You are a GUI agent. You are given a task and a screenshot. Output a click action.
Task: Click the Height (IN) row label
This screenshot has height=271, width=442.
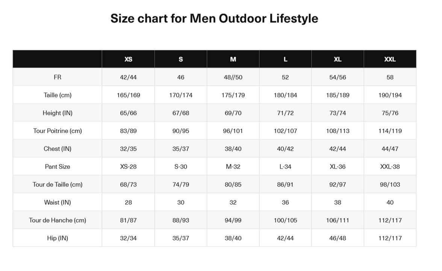[58, 113]
